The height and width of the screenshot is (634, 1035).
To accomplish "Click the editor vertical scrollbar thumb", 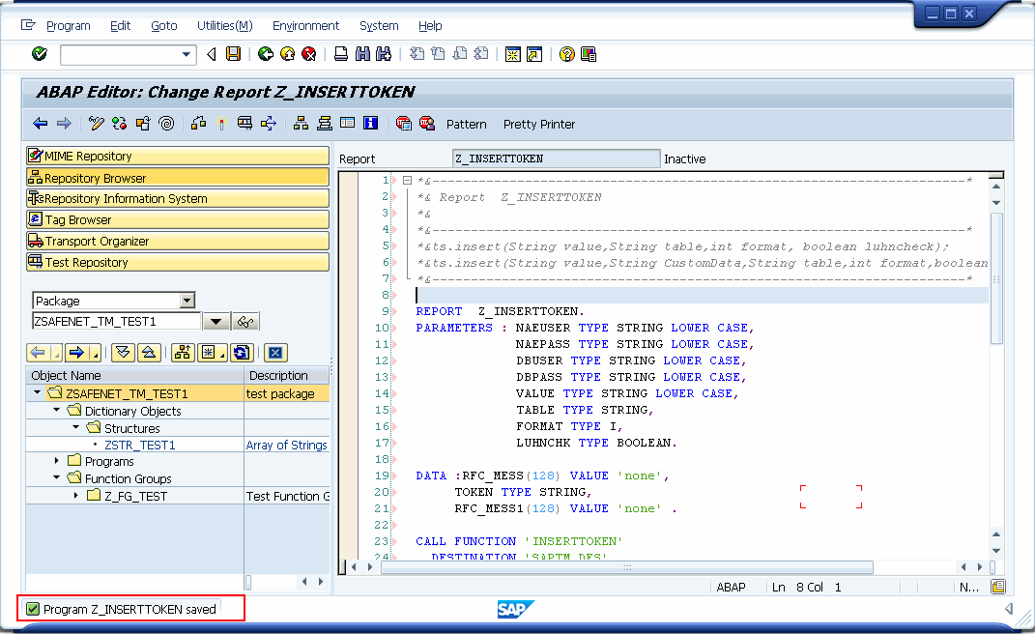I will pyautogui.click(x=996, y=278).
